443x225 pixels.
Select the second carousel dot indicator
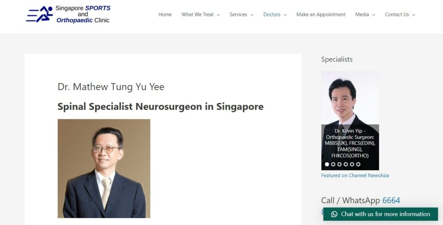coord(333,164)
